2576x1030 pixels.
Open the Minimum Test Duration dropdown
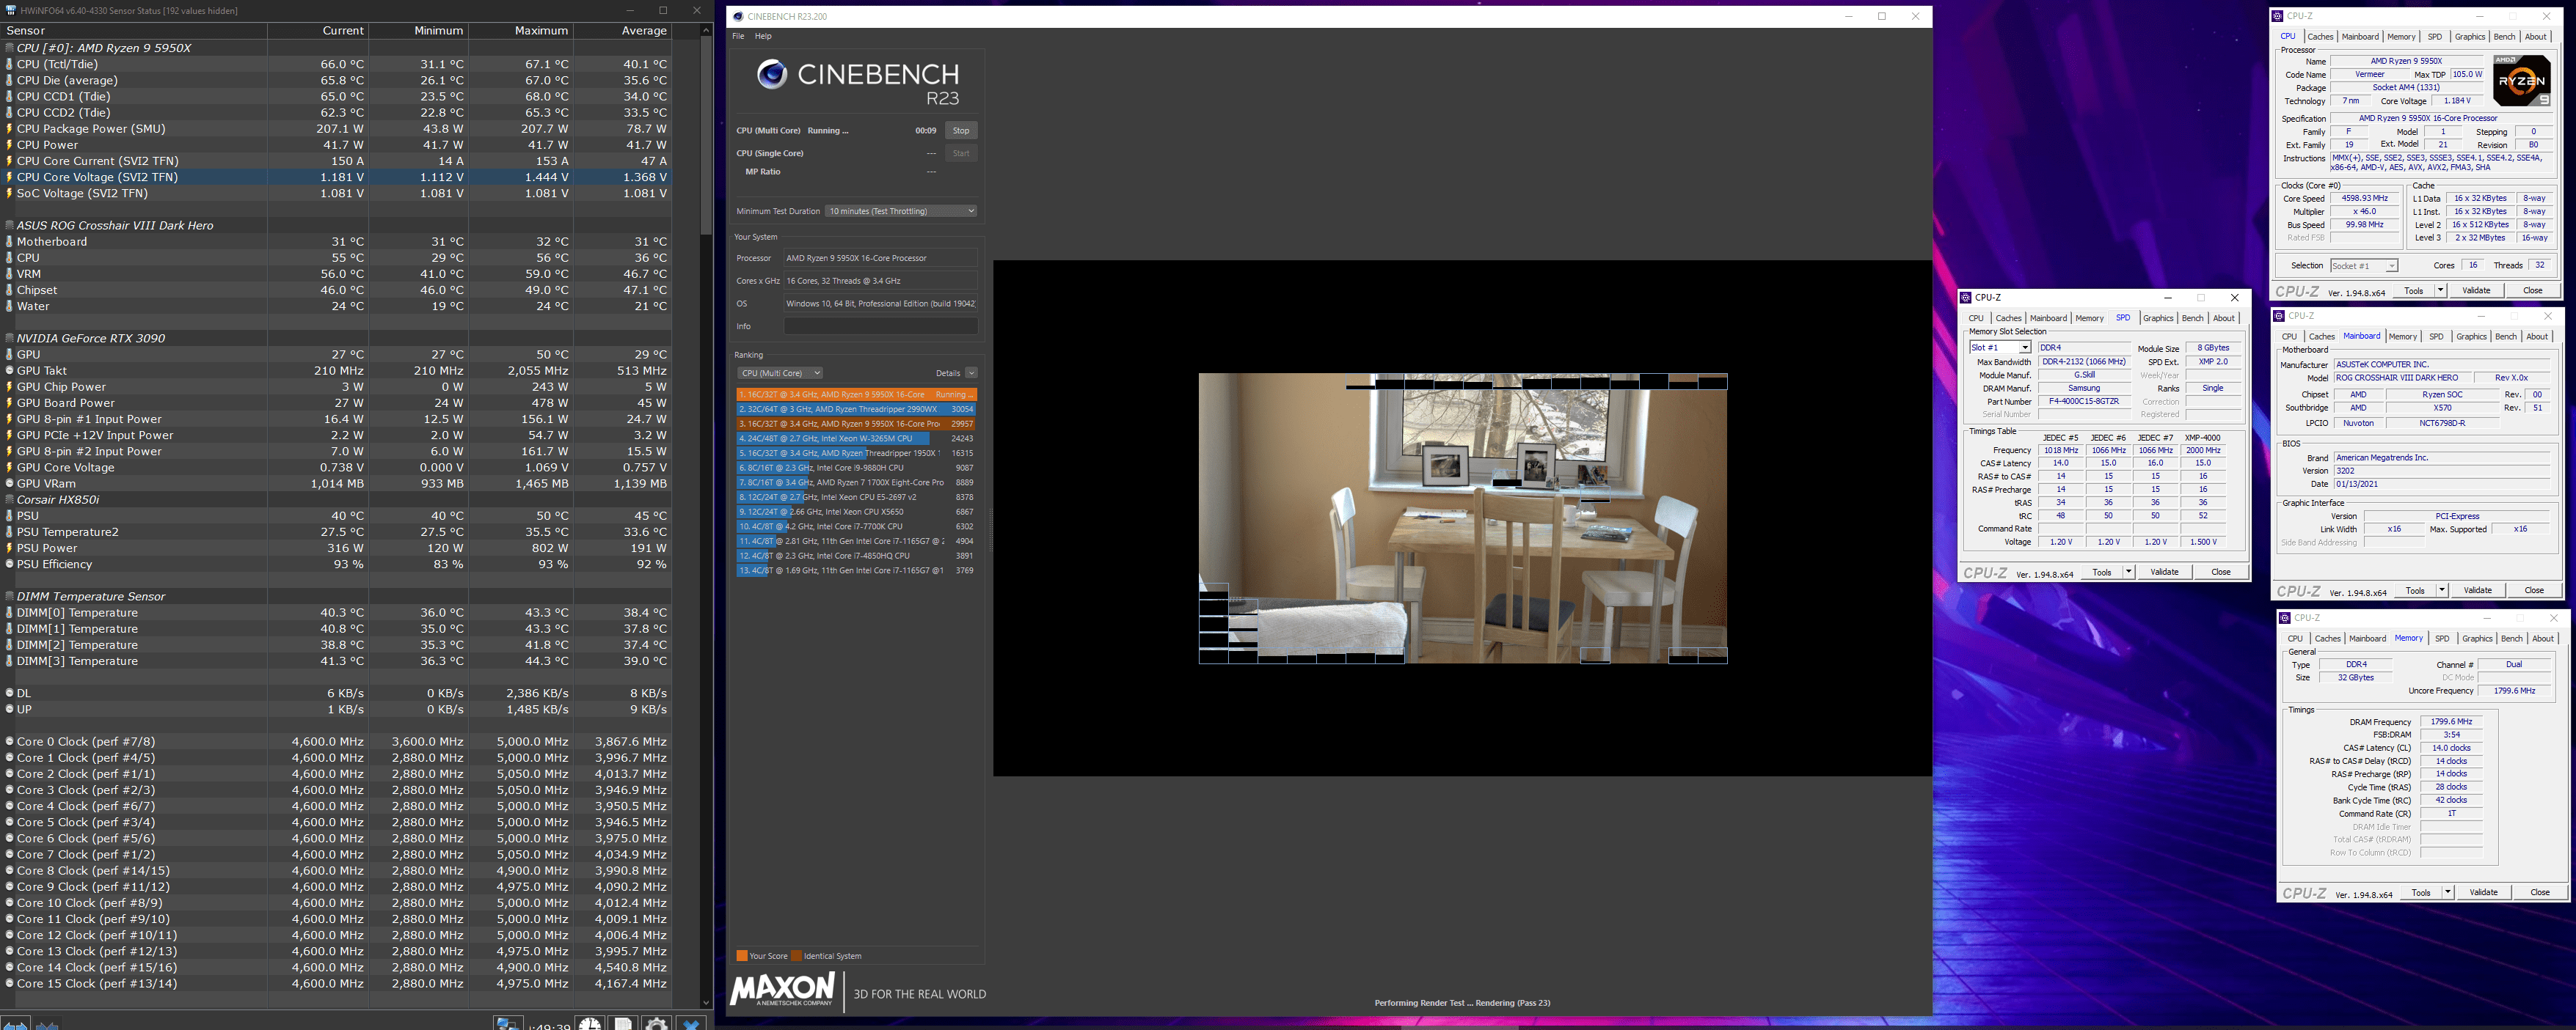900,211
